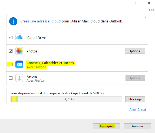This screenshot has height=133, width=155.
Task: Click the Avec Outlook subtitle
Action: tap(36, 67)
